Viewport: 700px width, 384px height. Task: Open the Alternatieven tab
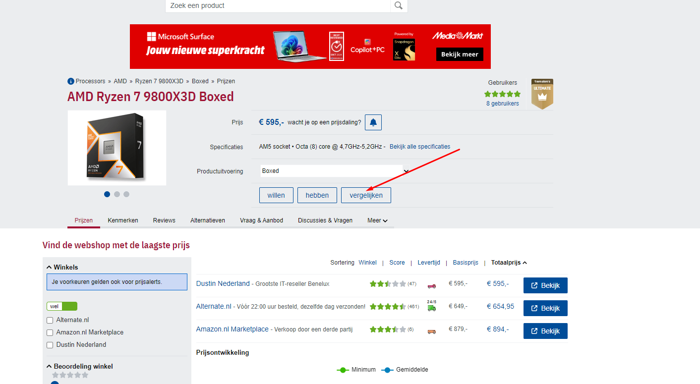point(208,220)
